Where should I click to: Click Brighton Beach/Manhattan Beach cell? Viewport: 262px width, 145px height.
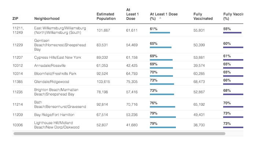[56, 92]
